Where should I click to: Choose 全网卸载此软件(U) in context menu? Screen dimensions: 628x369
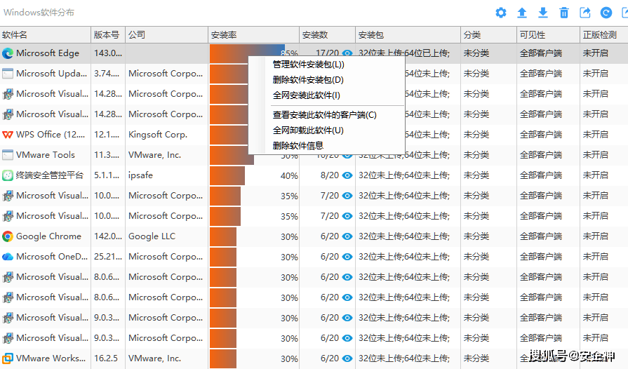308,130
